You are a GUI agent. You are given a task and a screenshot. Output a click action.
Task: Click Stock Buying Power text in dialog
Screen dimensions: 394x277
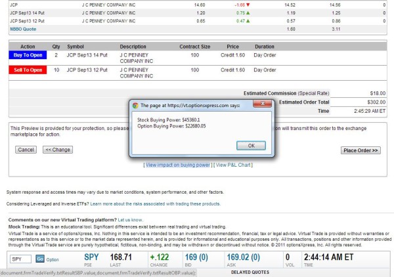(168, 119)
